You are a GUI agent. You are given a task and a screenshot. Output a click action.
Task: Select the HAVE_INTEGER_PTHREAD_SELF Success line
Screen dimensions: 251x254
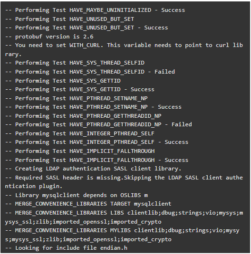point(97,142)
